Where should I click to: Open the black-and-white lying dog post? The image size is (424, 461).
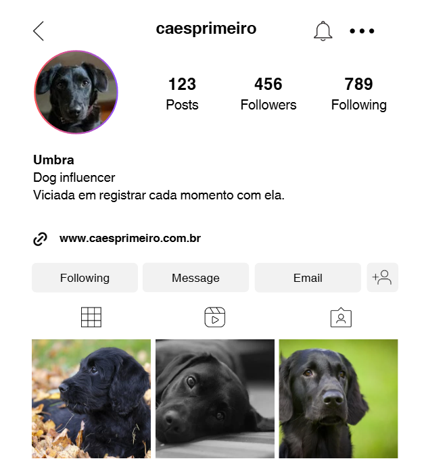(x=215, y=399)
